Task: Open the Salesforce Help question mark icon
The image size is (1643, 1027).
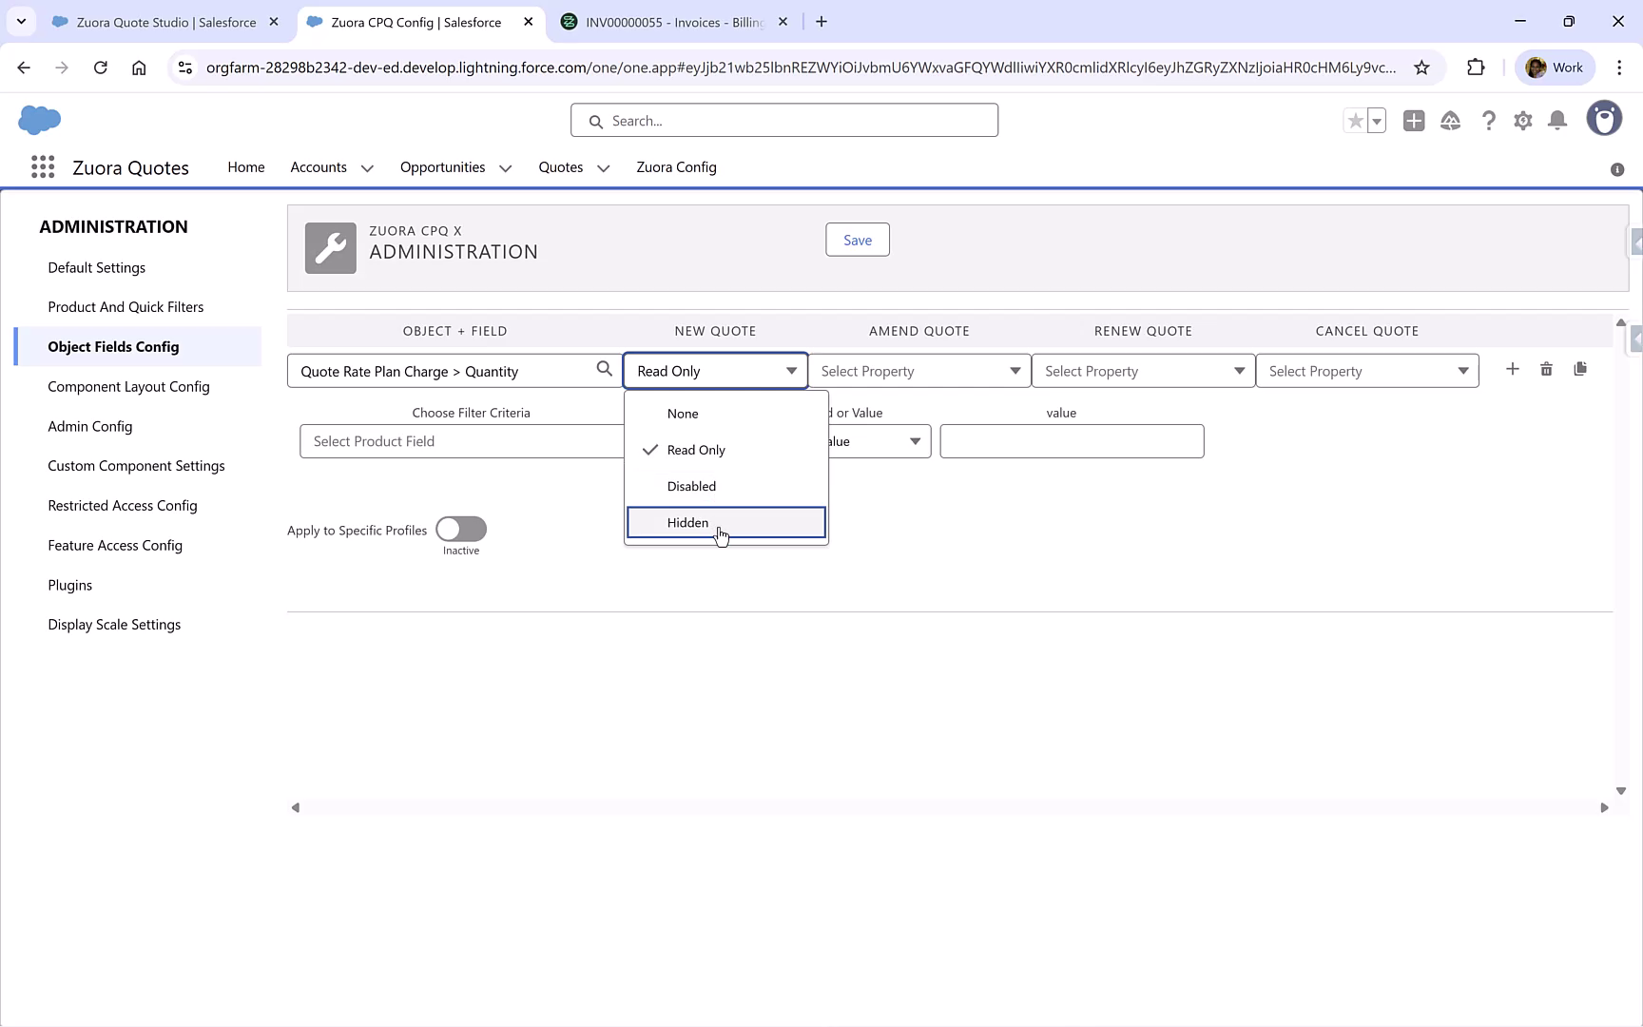Action: pos(1489,121)
